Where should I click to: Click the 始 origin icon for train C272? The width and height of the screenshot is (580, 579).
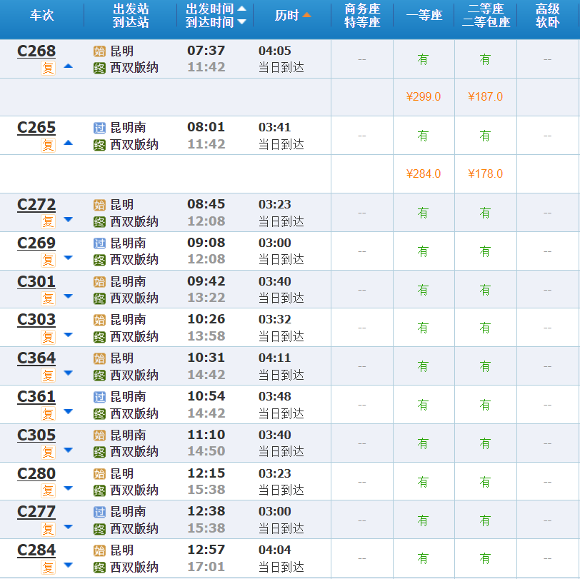(99, 205)
